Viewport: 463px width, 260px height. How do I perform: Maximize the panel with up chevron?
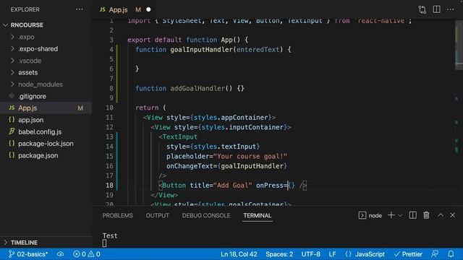click(x=441, y=215)
